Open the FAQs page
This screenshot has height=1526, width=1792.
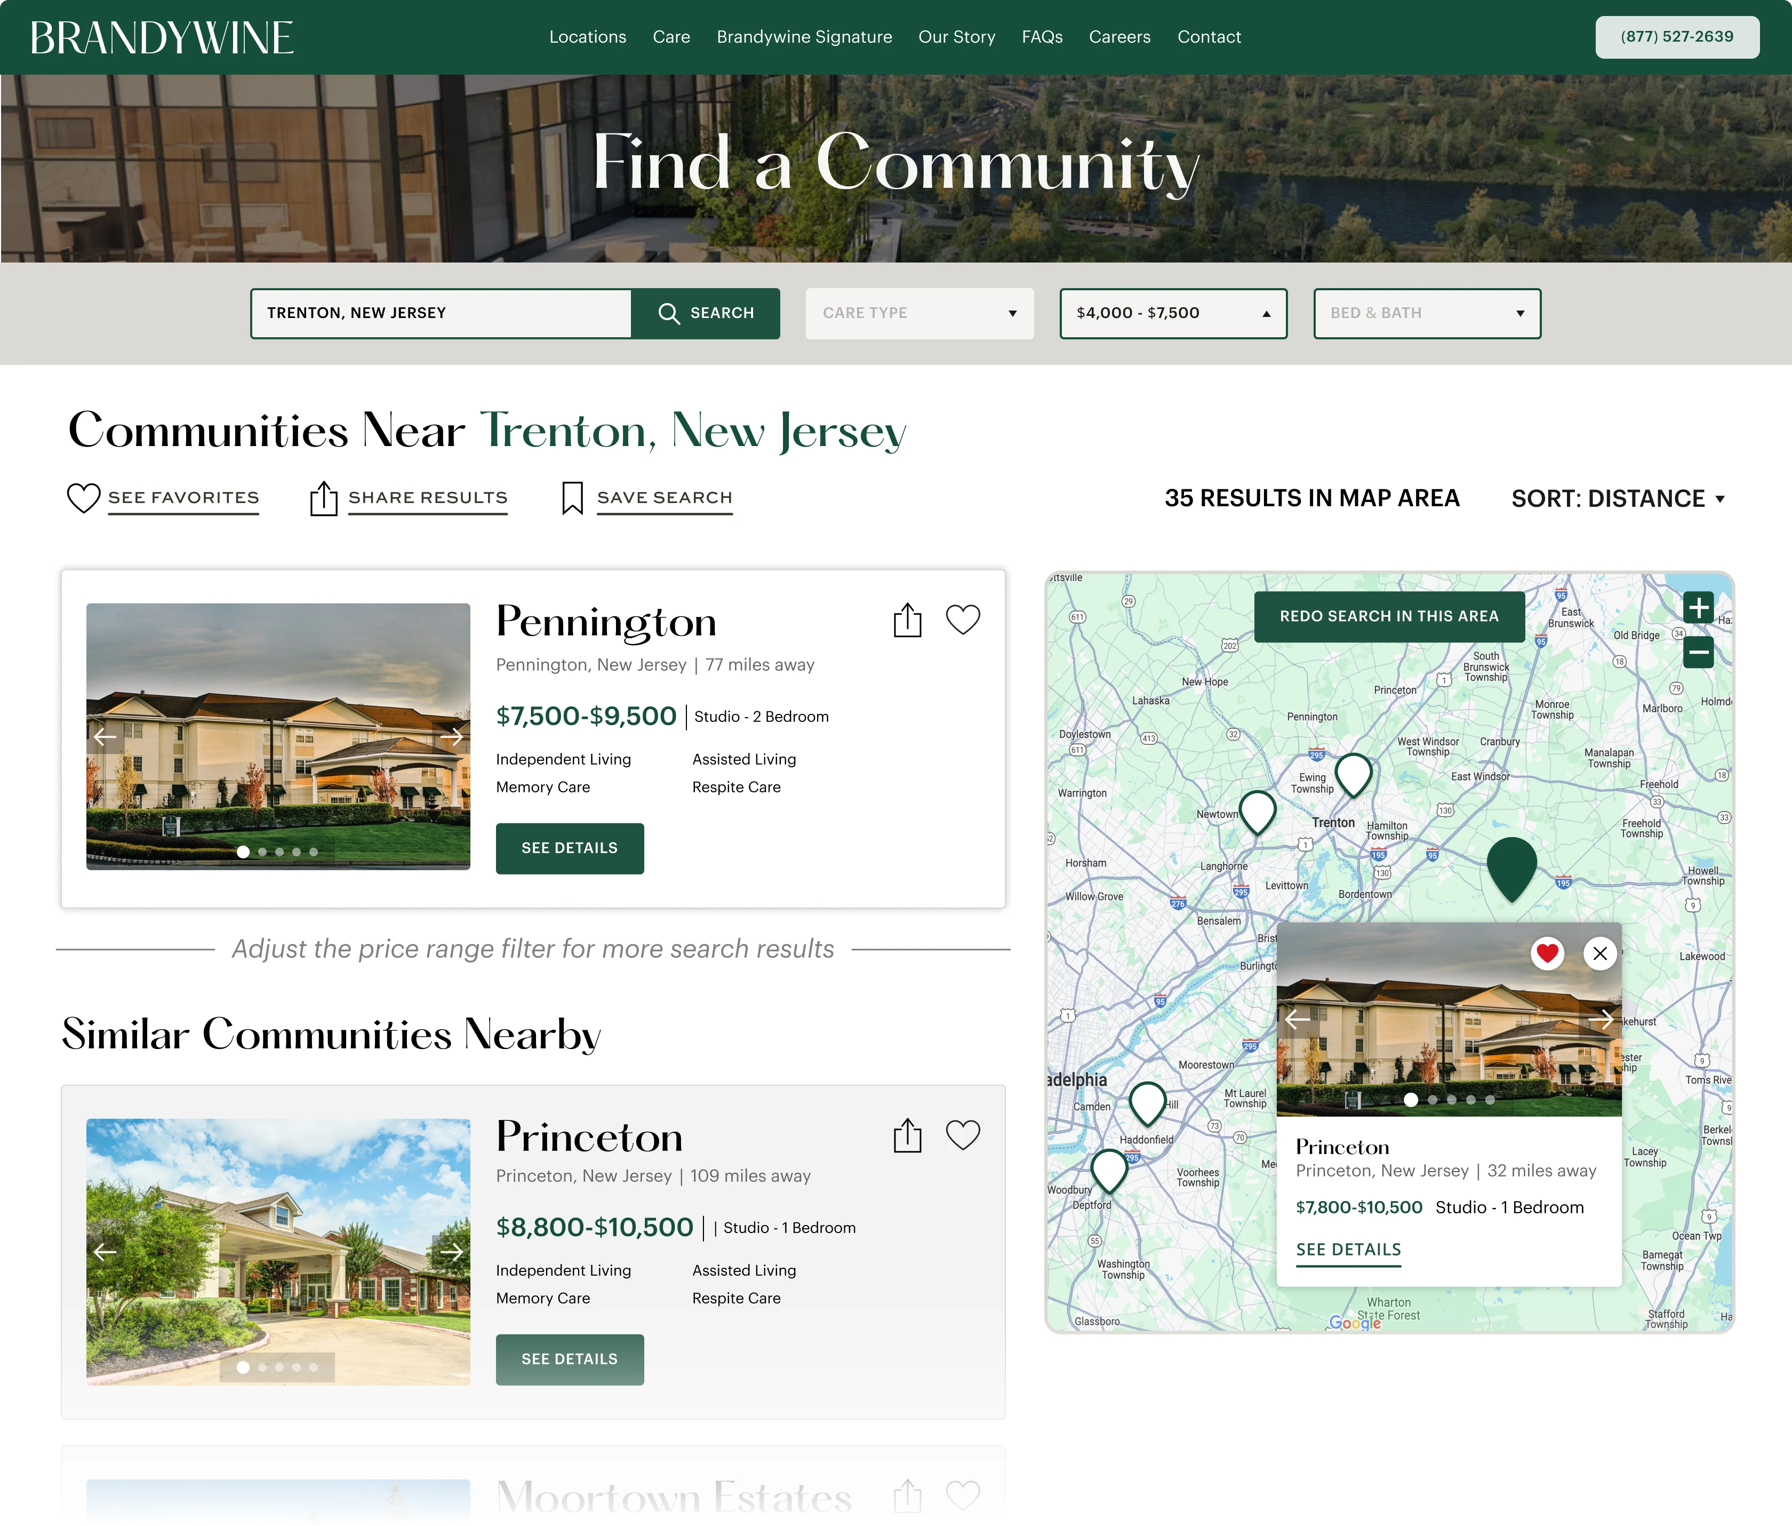tap(1042, 37)
